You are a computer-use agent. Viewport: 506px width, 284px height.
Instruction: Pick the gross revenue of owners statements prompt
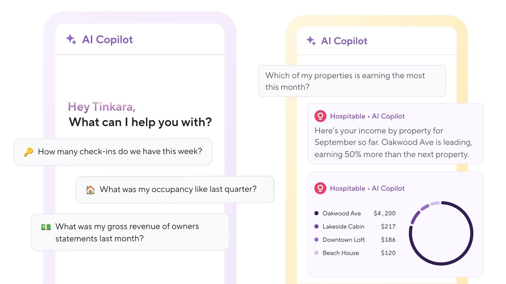[127, 232]
